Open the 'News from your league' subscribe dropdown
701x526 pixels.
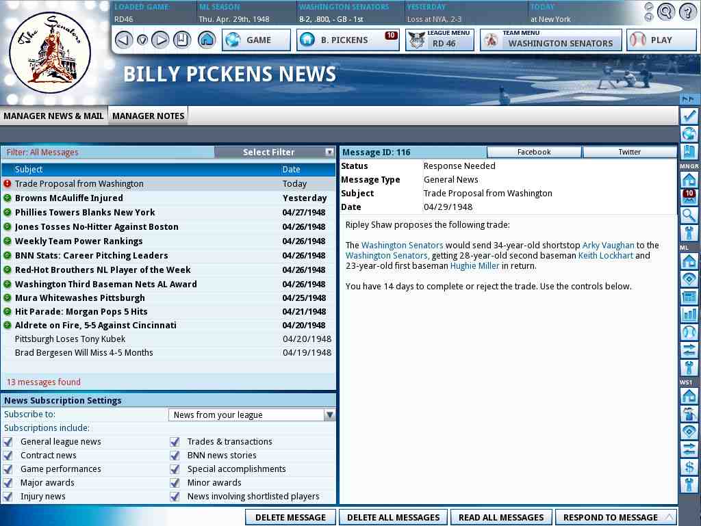252,415
